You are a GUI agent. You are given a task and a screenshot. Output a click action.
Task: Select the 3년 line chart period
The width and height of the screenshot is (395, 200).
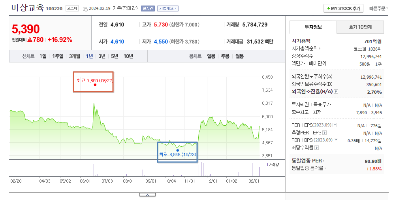[x=102, y=56]
